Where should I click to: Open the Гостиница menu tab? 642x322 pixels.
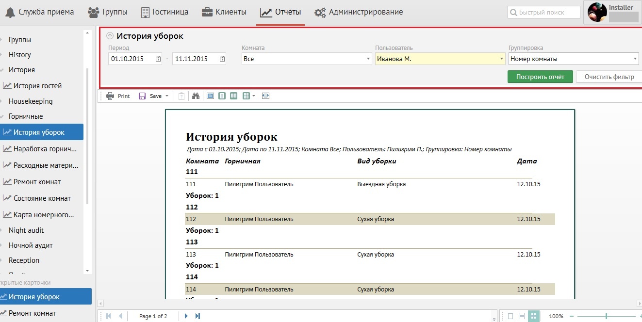click(x=165, y=12)
